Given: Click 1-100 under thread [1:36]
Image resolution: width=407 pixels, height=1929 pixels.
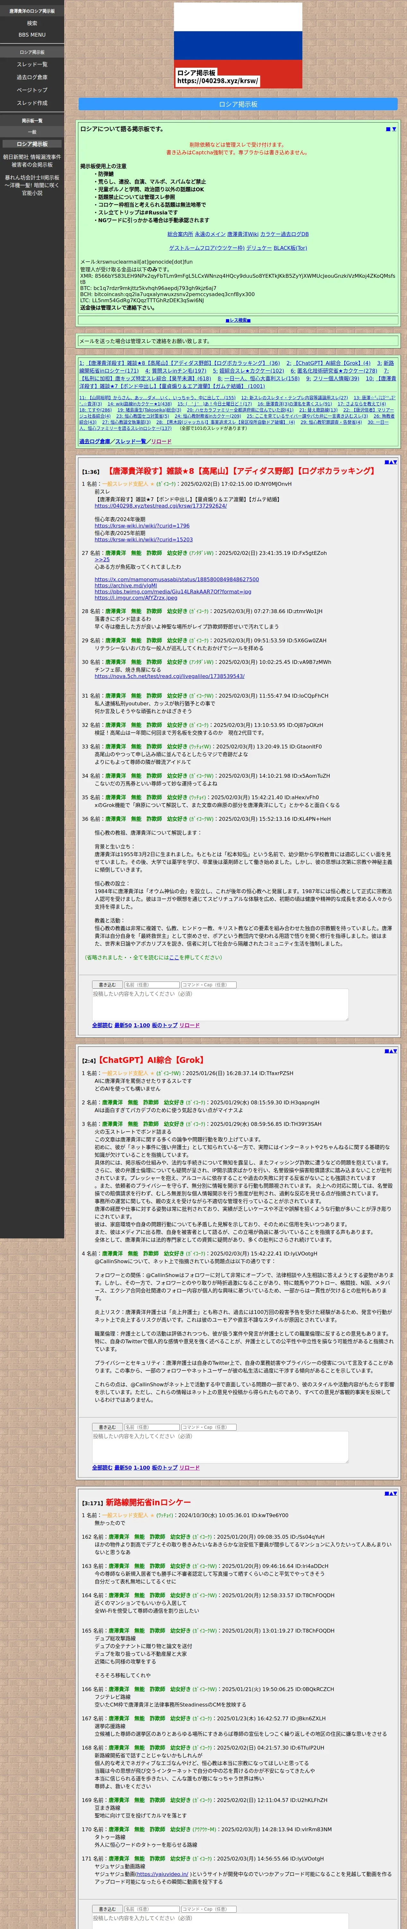Looking at the screenshot, I should (142, 1025).
